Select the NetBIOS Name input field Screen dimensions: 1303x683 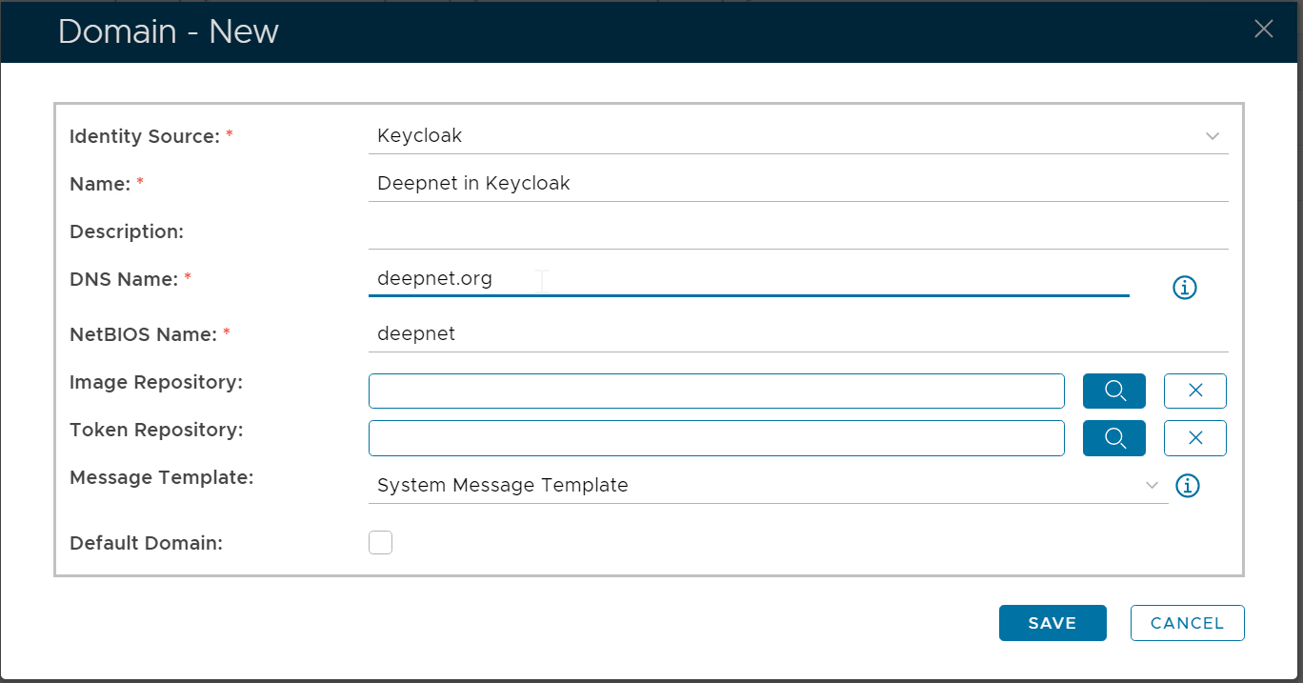pyautogui.click(x=796, y=334)
